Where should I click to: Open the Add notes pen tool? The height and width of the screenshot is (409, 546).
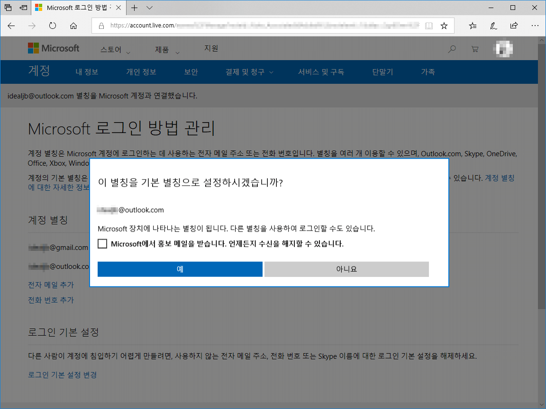[493, 26]
